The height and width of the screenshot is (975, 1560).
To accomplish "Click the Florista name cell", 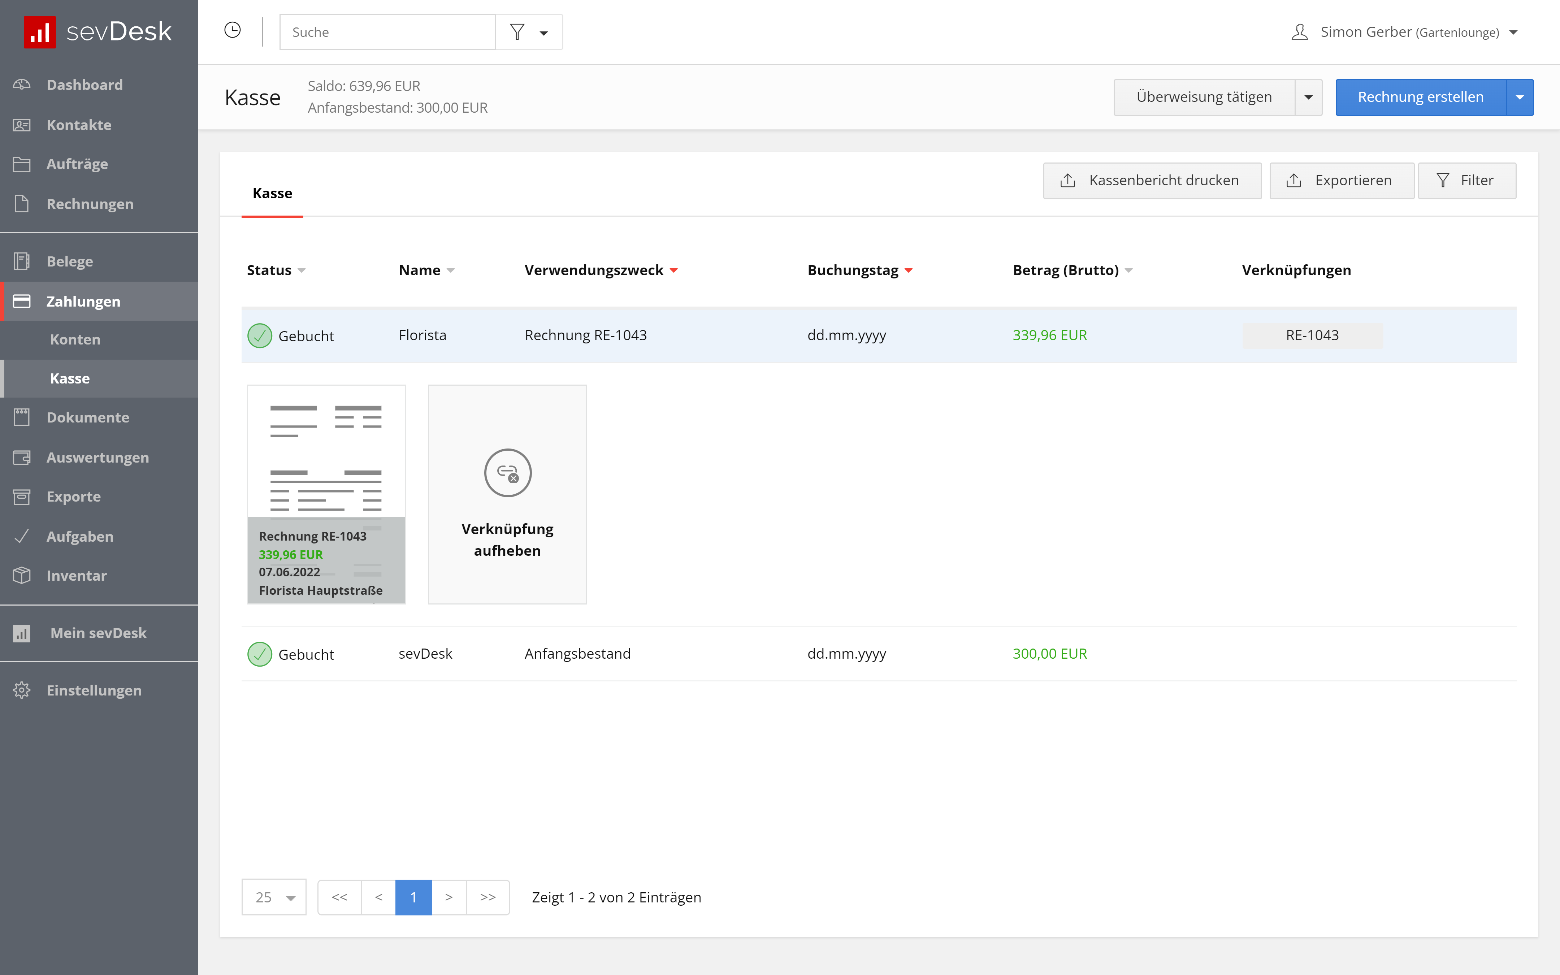I will pyautogui.click(x=422, y=335).
